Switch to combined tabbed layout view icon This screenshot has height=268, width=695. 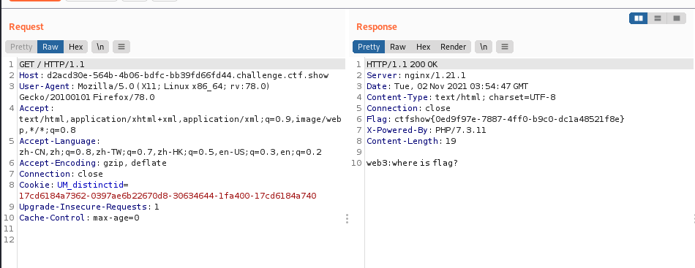(x=677, y=18)
